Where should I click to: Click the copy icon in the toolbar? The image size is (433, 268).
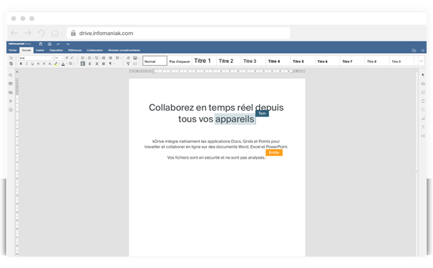11,58
